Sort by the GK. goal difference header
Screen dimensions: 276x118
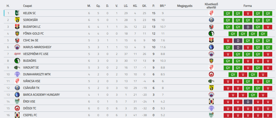coord(144,6)
